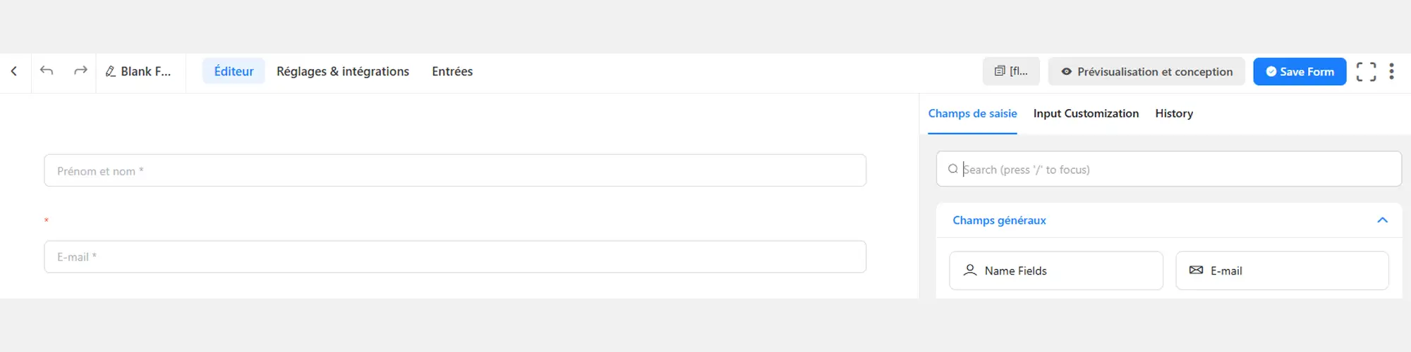Select the Champs de saisie tab
Viewport: 1411px width, 352px height.
pos(972,113)
